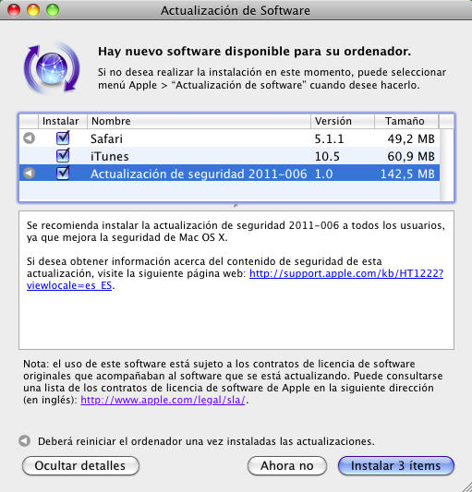Click the split-view divider handle below list
Image resolution: width=472 pixels, height=492 pixels.
tap(236, 206)
